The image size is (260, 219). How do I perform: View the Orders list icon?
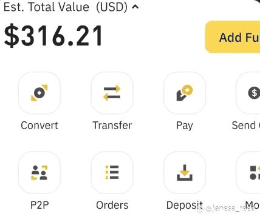112,172
